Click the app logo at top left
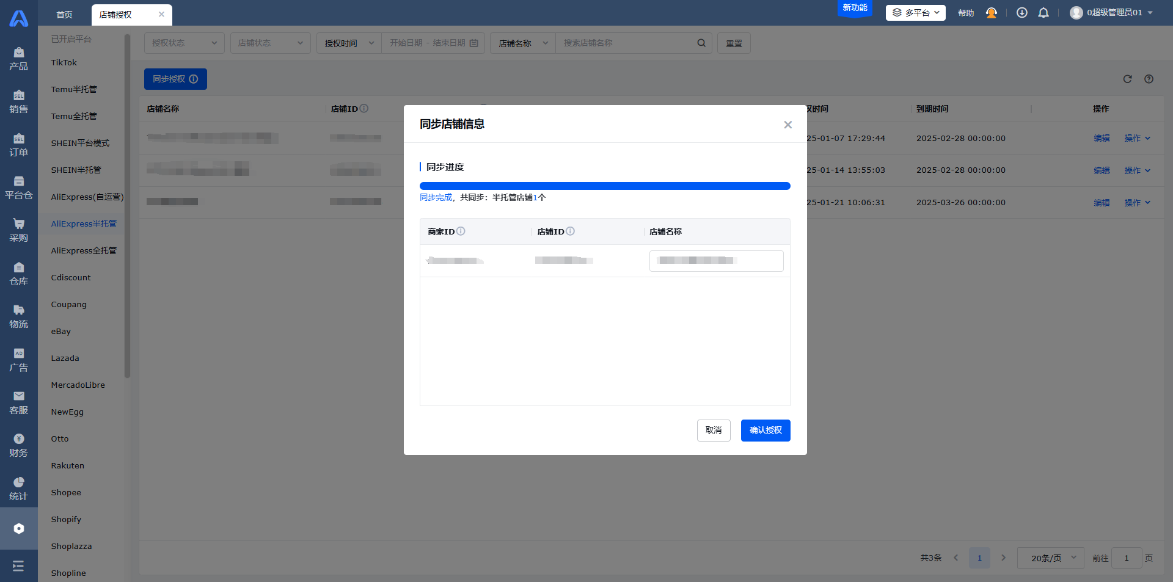The width and height of the screenshot is (1173, 582). coord(18,18)
